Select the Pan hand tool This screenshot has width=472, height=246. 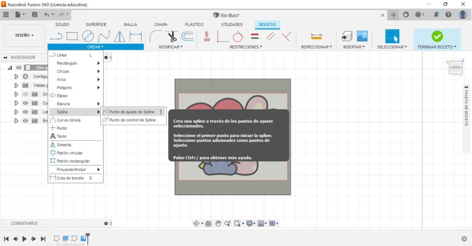point(218,224)
